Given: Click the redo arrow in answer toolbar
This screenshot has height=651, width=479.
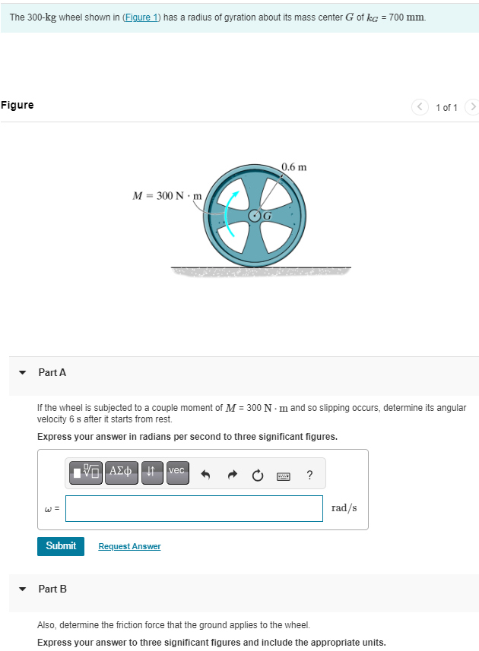Looking at the screenshot, I should [232, 474].
